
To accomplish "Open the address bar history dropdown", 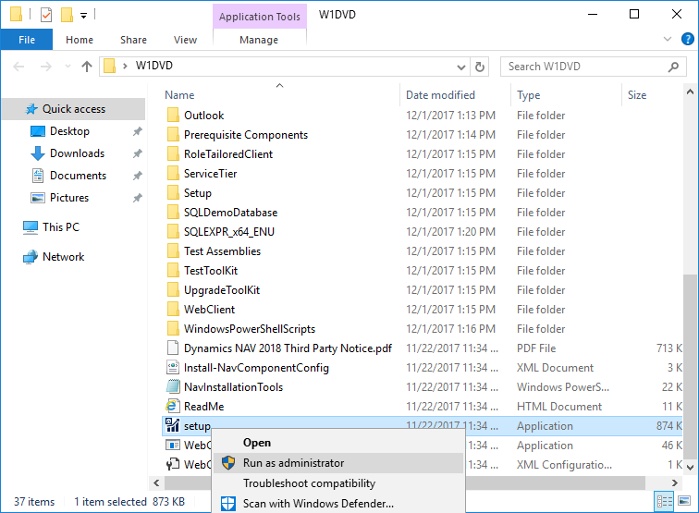I will (x=461, y=67).
